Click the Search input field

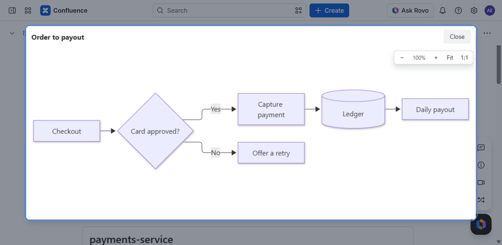click(x=229, y=10)
